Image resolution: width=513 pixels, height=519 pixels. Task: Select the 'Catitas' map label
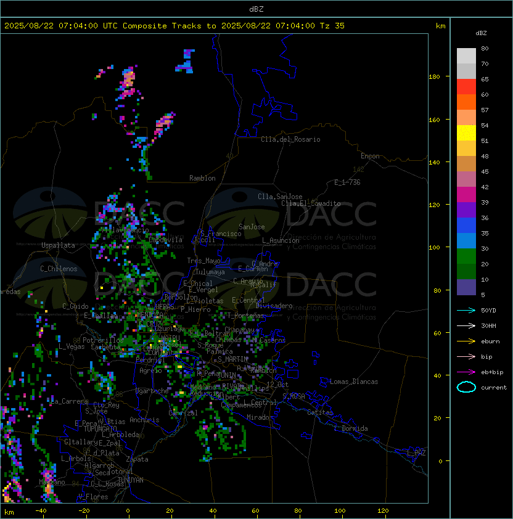[320, 412]
